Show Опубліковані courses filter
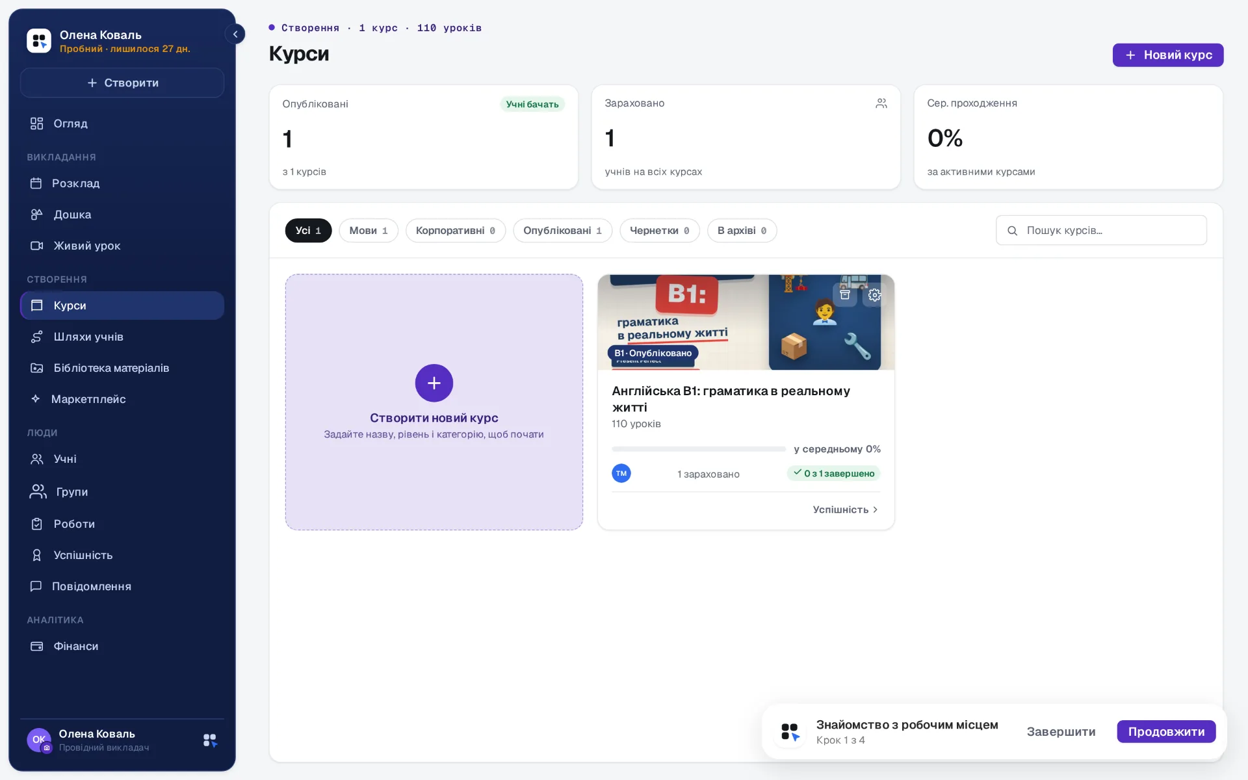The image size is (1248, 780). [562, 231]
